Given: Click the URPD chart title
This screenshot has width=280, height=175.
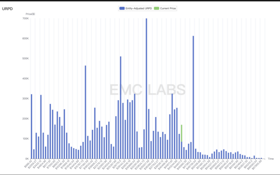Looking at the screenshot, I should [7, 9].
